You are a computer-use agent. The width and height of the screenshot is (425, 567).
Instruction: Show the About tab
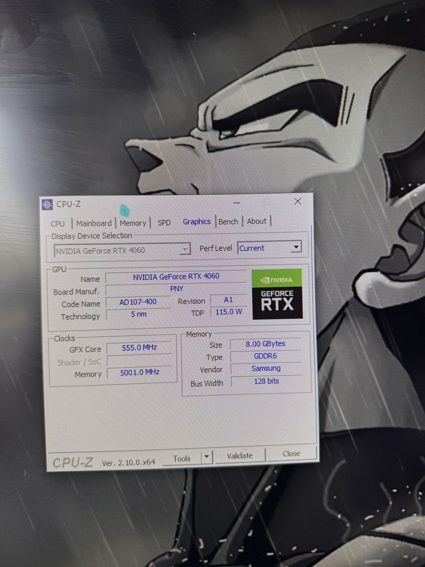point(257,221)
